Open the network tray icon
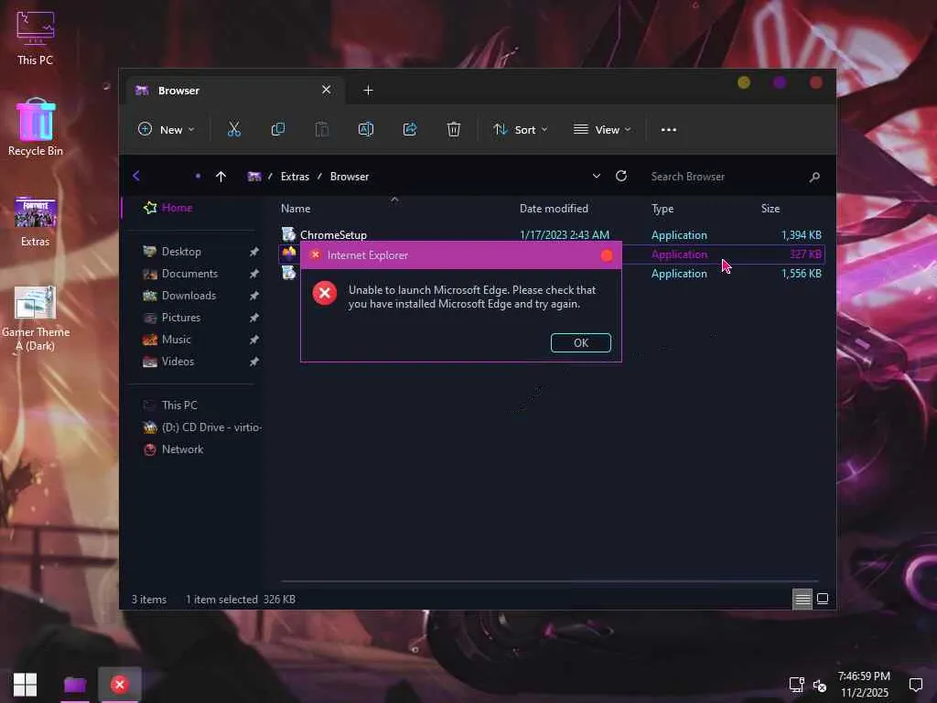This screenshot has width=937, height=703. [796, 685]
